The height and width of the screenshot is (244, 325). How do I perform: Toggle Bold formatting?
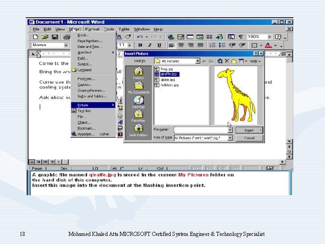coord(140,45)
